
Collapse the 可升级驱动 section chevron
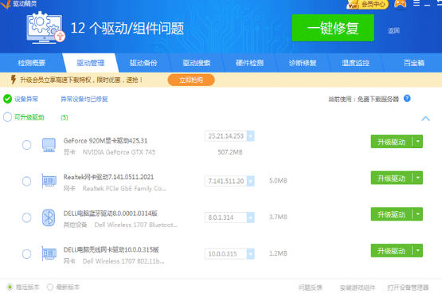pyautogui.click(x=425, y=119)
